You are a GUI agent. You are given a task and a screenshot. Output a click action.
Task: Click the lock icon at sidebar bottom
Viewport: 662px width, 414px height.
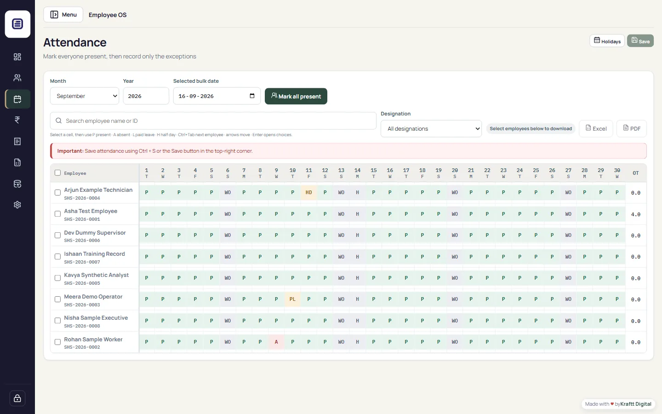click(x=17, y=398)
